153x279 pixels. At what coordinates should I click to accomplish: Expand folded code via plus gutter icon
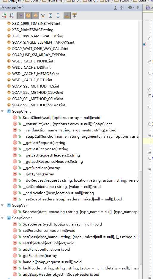[x=150, y=107]
